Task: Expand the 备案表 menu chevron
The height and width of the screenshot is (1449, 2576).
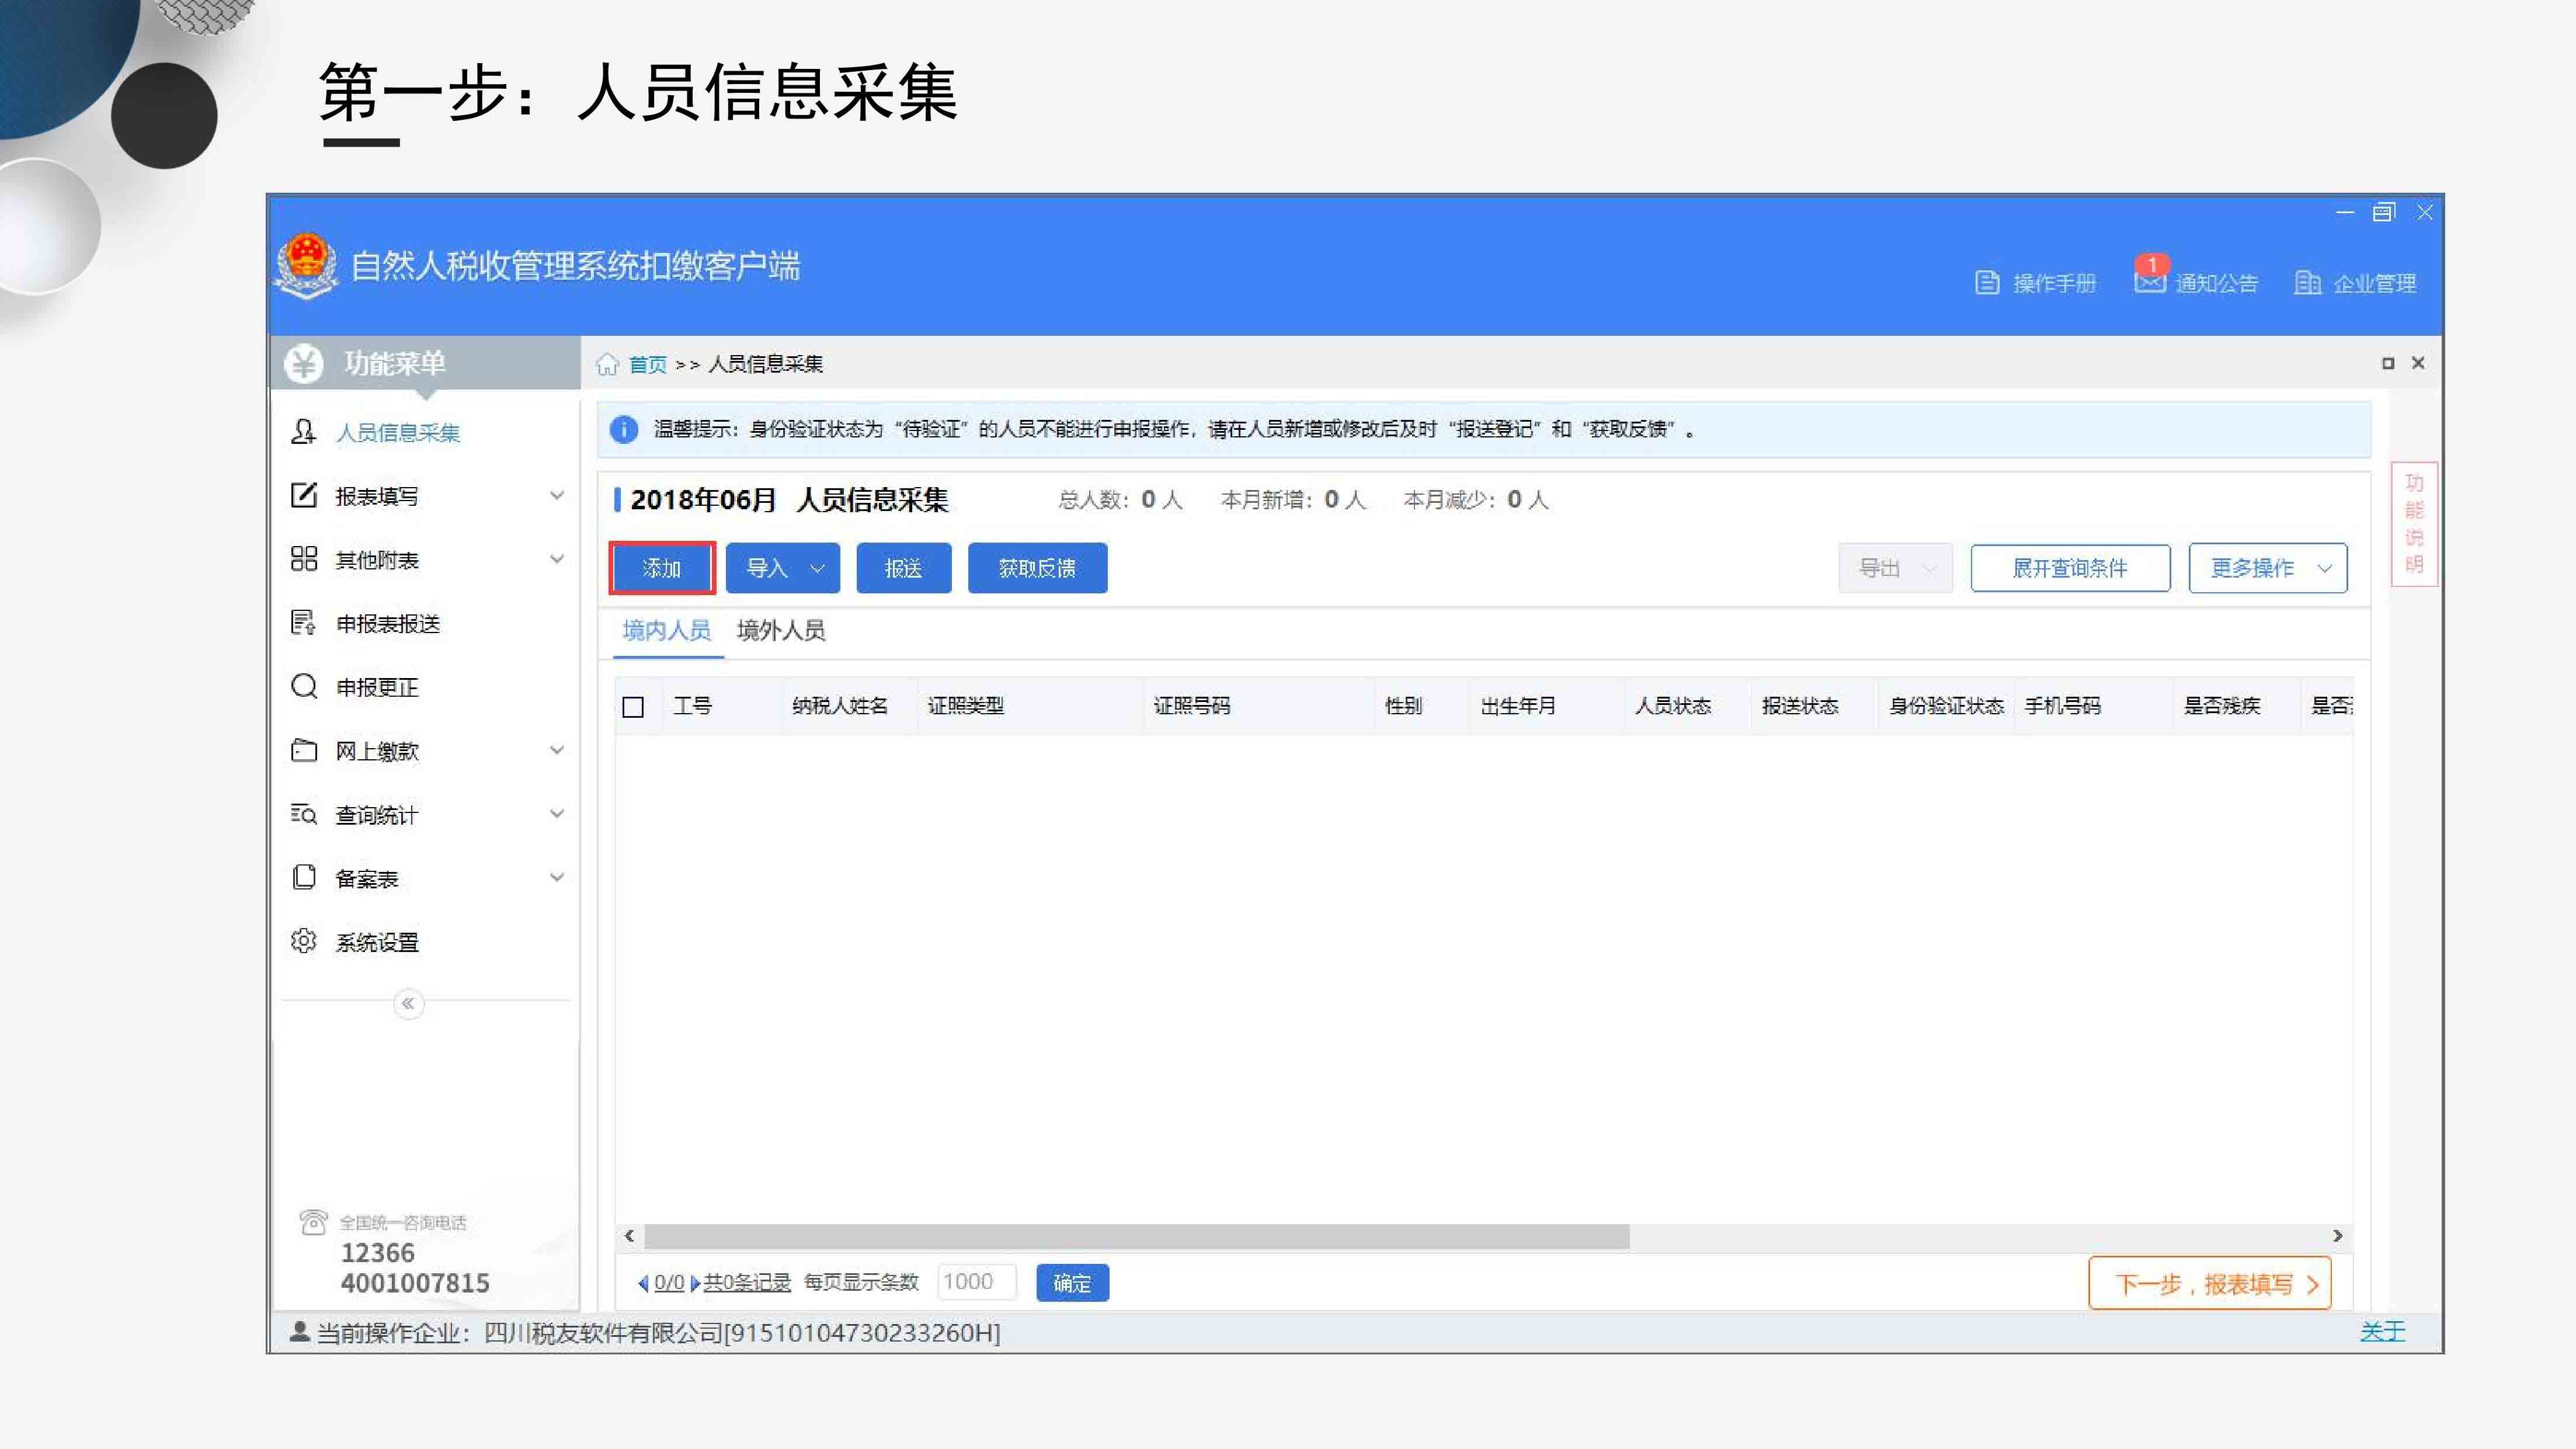Action: pyautogui.click(x=557, y=877)
